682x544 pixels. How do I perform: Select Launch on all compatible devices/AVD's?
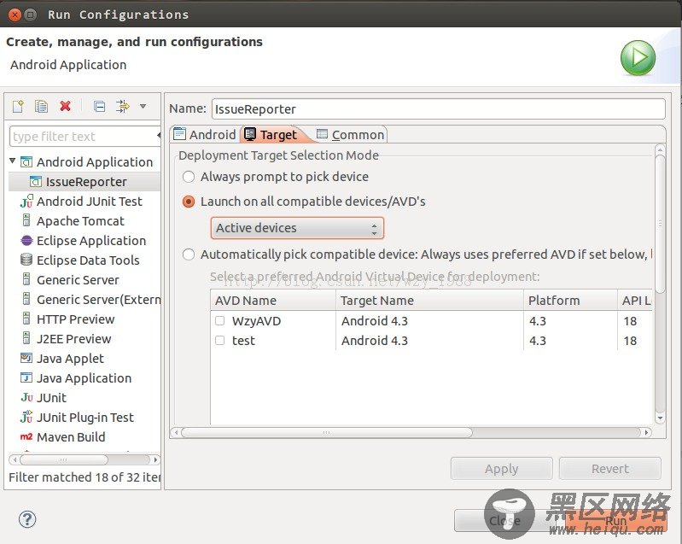pos(189,202)
